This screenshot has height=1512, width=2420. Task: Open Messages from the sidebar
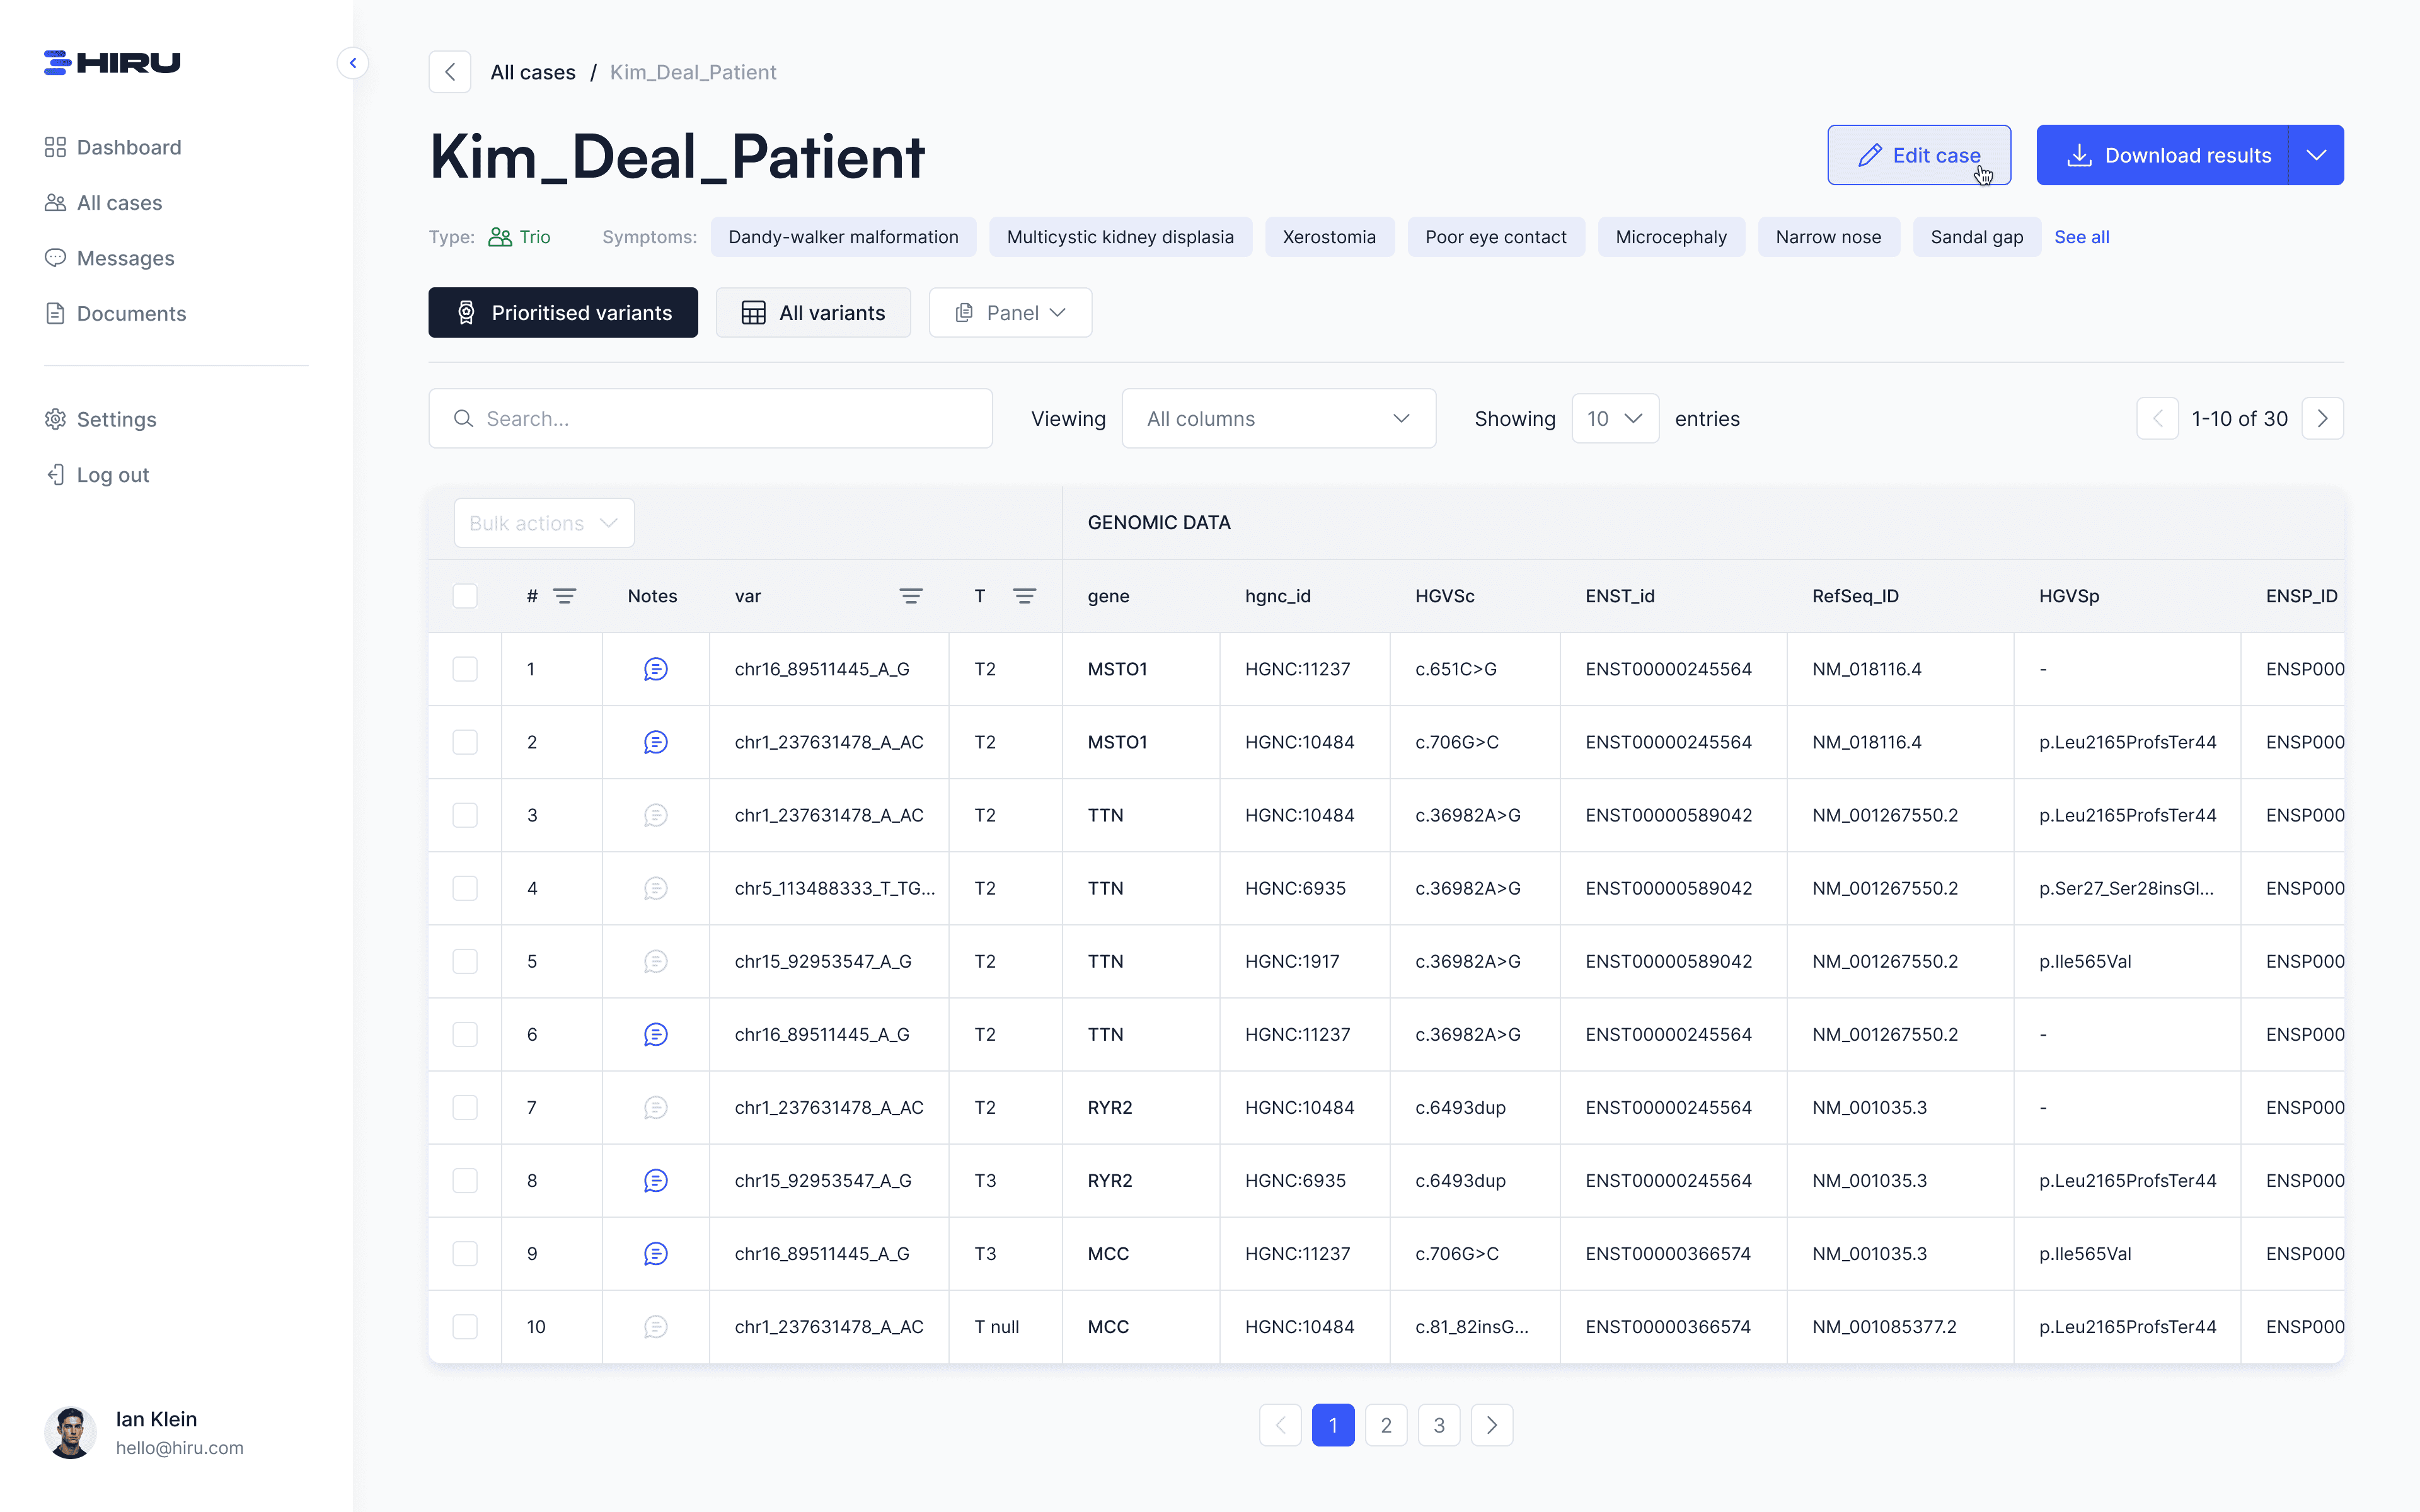pyautogui.click(x=125, y=258)
